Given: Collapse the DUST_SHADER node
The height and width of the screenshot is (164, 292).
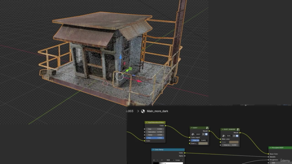Looking at the screenshot, I should tap(222, 129).
